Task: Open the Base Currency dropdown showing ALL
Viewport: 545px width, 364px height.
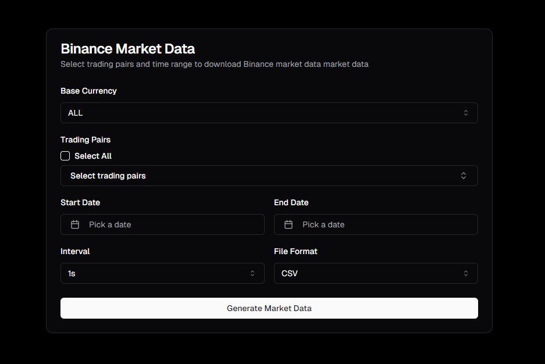Action: click(x=269, y=113)
